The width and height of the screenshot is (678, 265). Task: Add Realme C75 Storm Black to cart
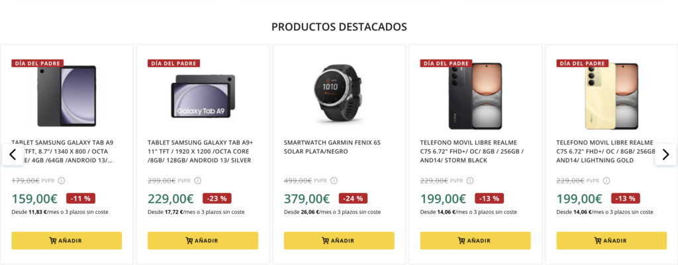[475, 240]
